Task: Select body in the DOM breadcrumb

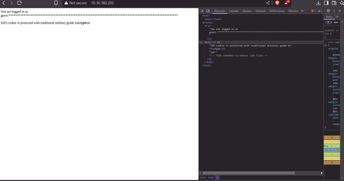Action: [x=211, y=178]
